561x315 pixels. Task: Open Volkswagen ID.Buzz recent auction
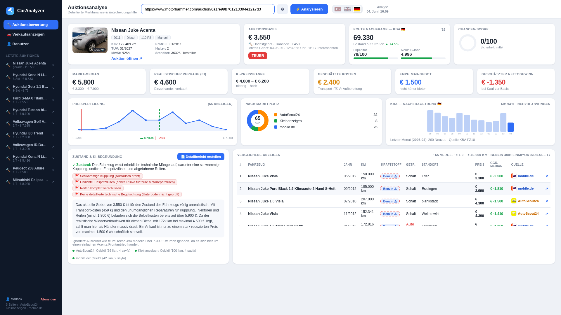pos(30,147)
